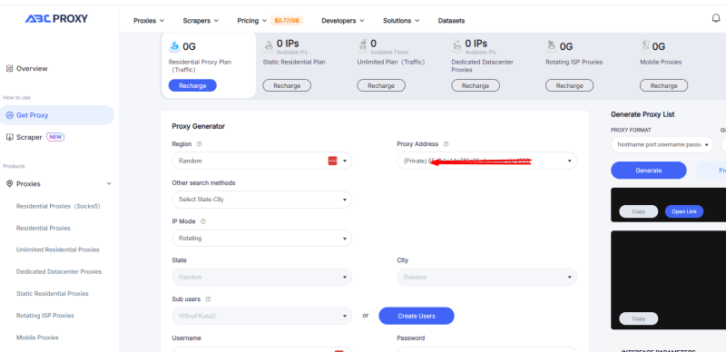
Task: Click the help icon beside IP Mode
Action: pyautogui.click(x=202, y=221)
